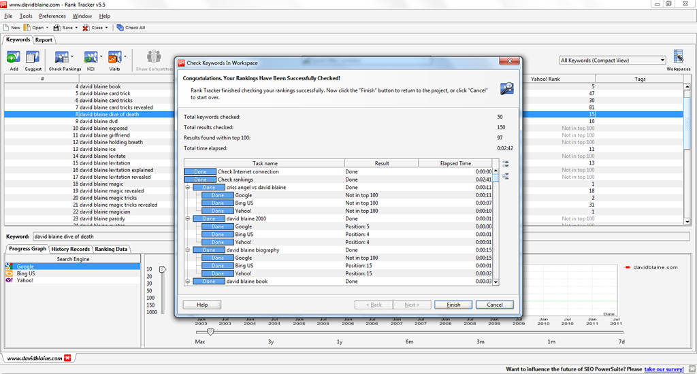The height and width of the screenshot is (374, 697).
Task: Click the Task name column header
Action: click(x=265, y=163)
